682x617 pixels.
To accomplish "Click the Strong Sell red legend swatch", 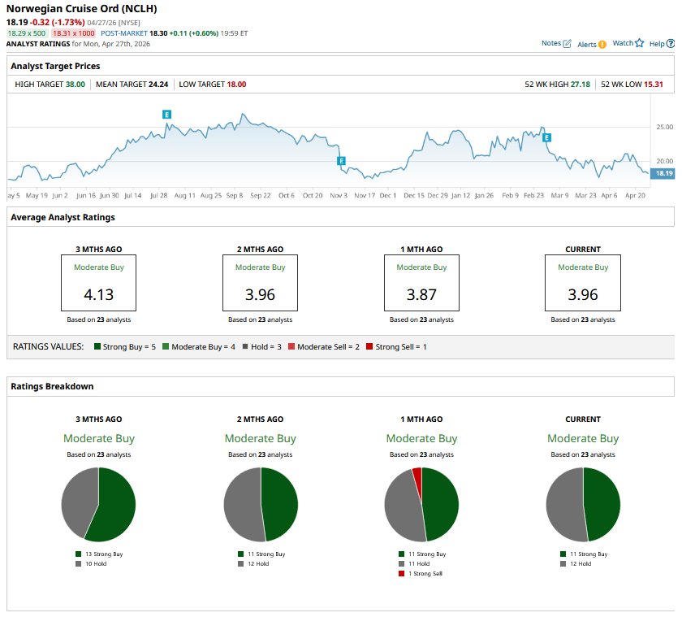I will (x=370, y=347).
